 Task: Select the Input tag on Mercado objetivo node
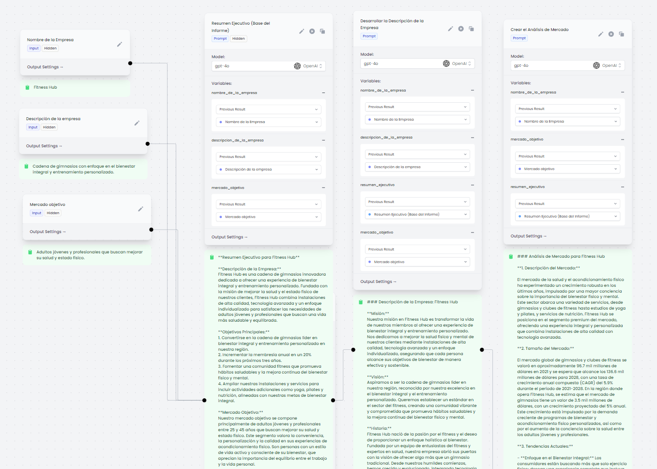[37, 213]
